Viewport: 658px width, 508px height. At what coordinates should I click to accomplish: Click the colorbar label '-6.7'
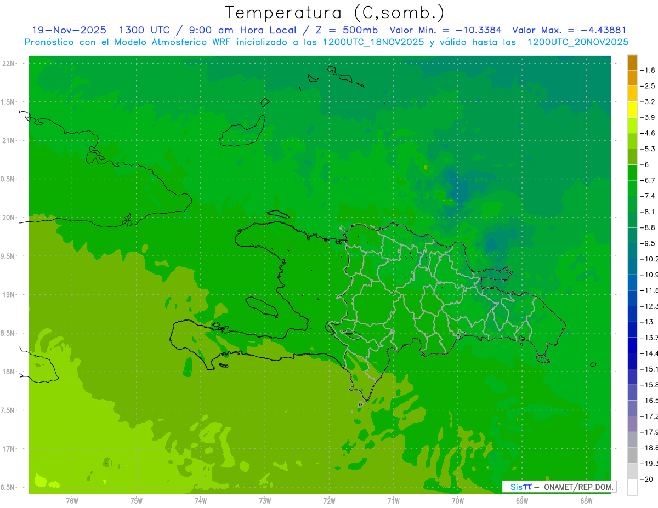648,180
